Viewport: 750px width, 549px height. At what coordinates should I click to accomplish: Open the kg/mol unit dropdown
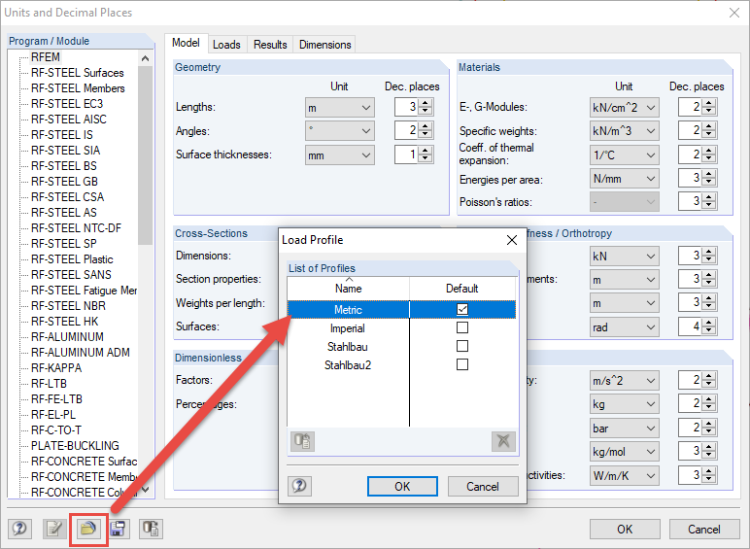click(x=625, y=452)
